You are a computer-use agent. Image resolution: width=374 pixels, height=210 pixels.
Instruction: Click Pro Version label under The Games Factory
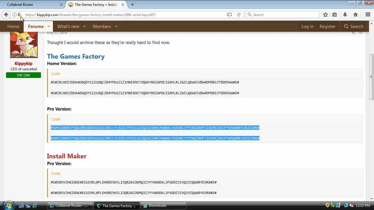tap(59, 109)
